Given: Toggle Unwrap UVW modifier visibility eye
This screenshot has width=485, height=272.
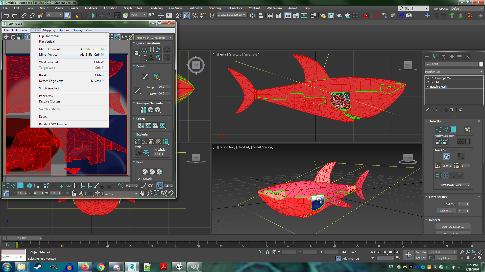Looking at the screenshot, I should 428,78.
